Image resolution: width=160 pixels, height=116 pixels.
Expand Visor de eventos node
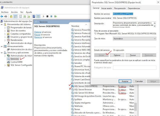[x=5, y=31]
